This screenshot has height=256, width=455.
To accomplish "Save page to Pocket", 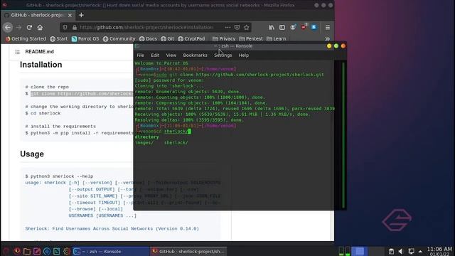I will 237,27.
